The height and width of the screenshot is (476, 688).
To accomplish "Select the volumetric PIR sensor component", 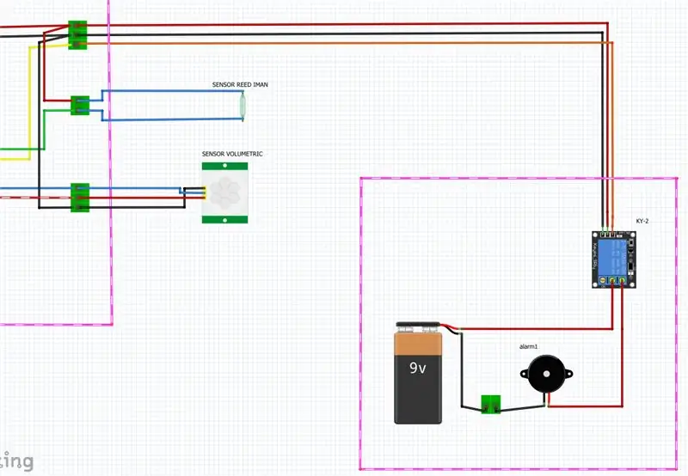I will [x=224, y=192].
